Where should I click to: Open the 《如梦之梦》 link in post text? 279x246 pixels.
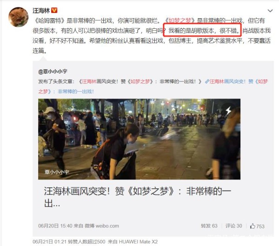180,20
